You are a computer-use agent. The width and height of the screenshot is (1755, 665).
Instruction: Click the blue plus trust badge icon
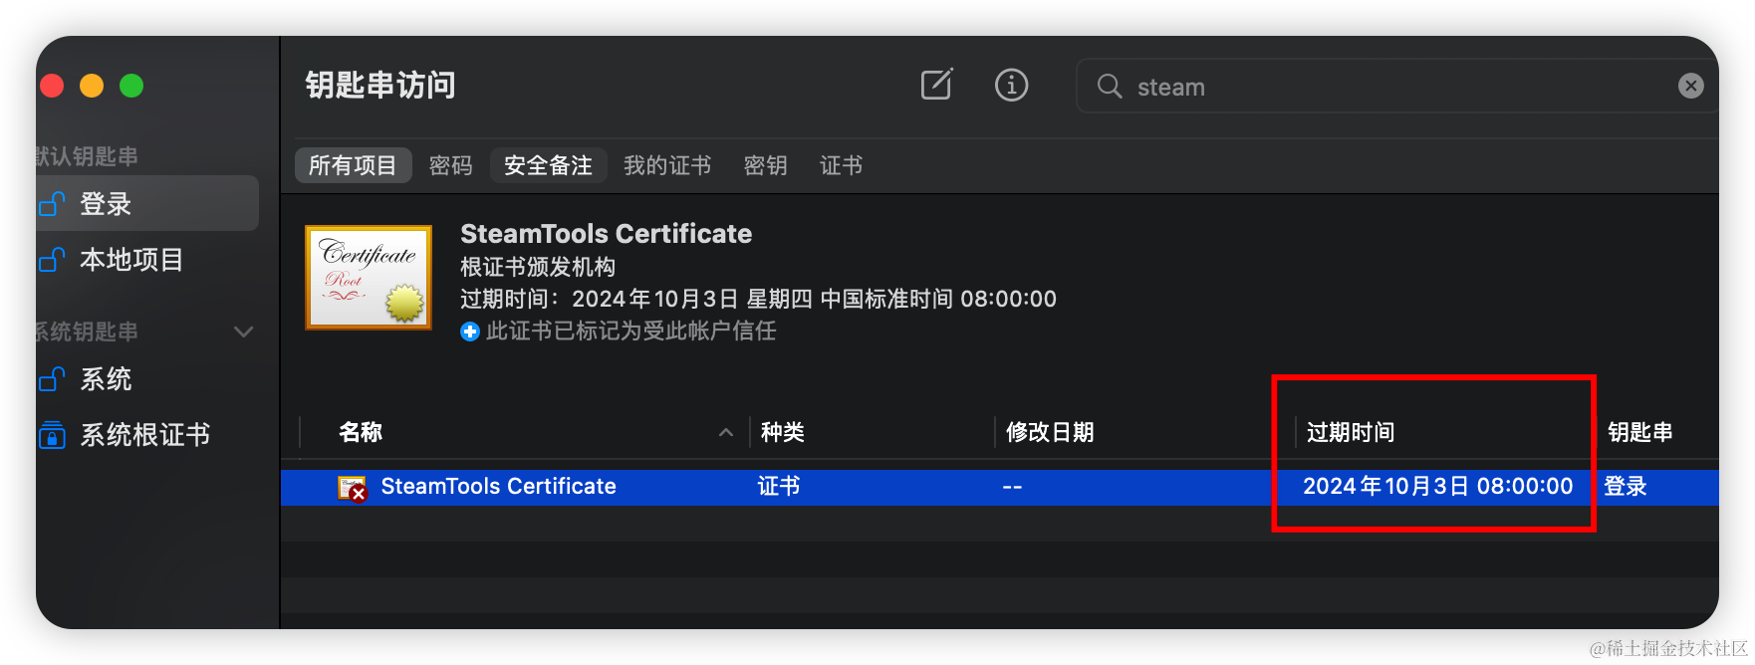coord(470,332)
